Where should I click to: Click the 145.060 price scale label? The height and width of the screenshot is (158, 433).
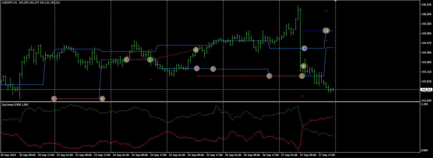pos(426,33)
